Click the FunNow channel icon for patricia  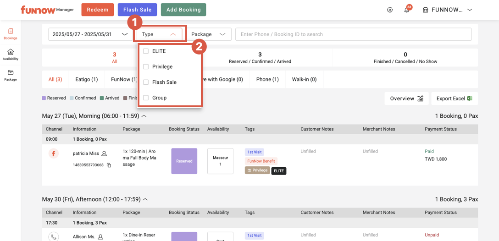click(x=54, y=153)
